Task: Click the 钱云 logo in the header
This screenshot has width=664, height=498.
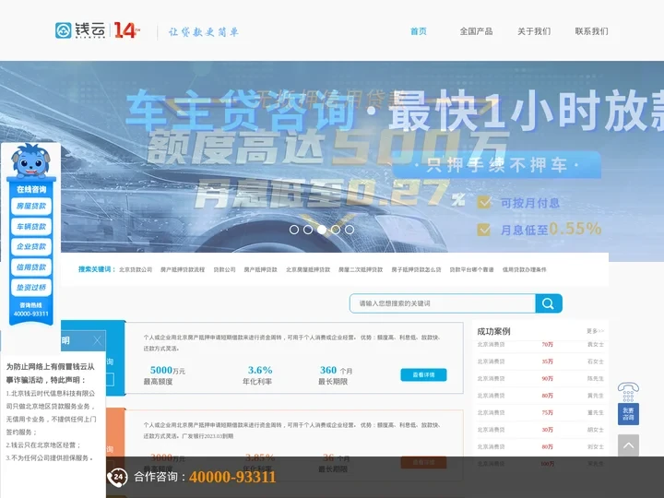Action: (x=80, y=30)
